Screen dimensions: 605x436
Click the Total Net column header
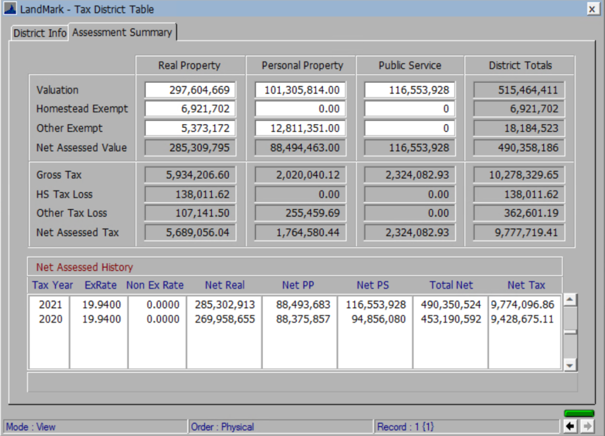point(451,285)
